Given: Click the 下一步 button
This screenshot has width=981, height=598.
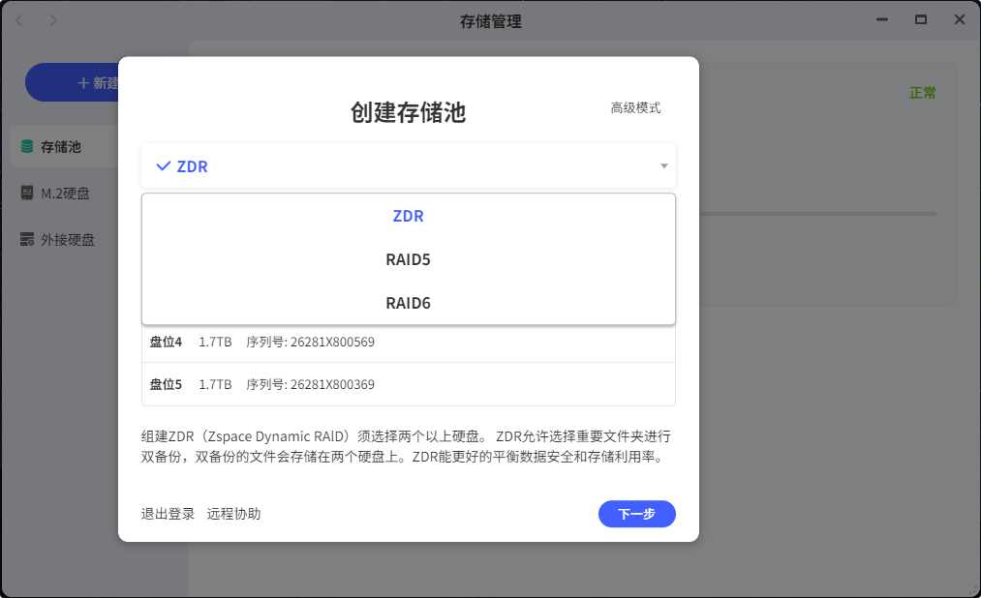Looking at the screenshot, I should [637, 514].
